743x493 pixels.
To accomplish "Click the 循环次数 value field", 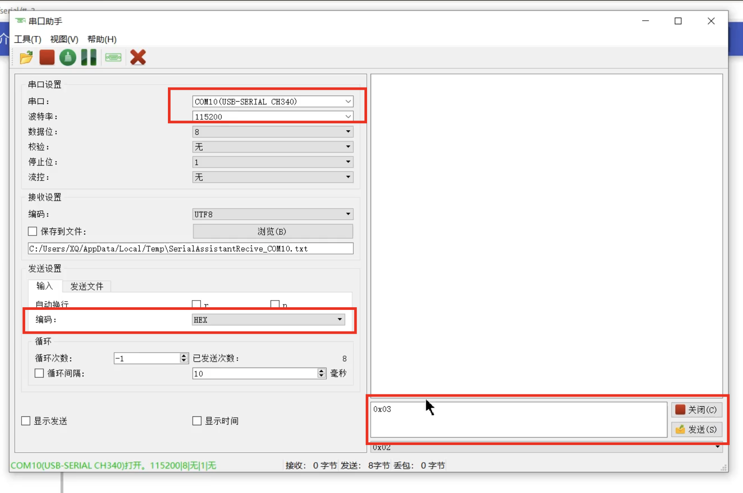I will pos(147,358).
